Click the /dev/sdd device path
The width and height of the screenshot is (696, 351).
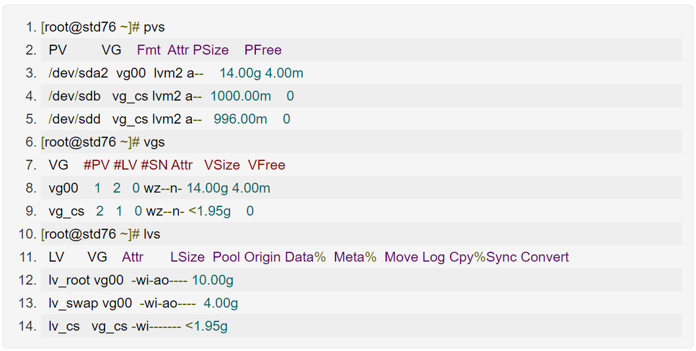coord(74,119)
